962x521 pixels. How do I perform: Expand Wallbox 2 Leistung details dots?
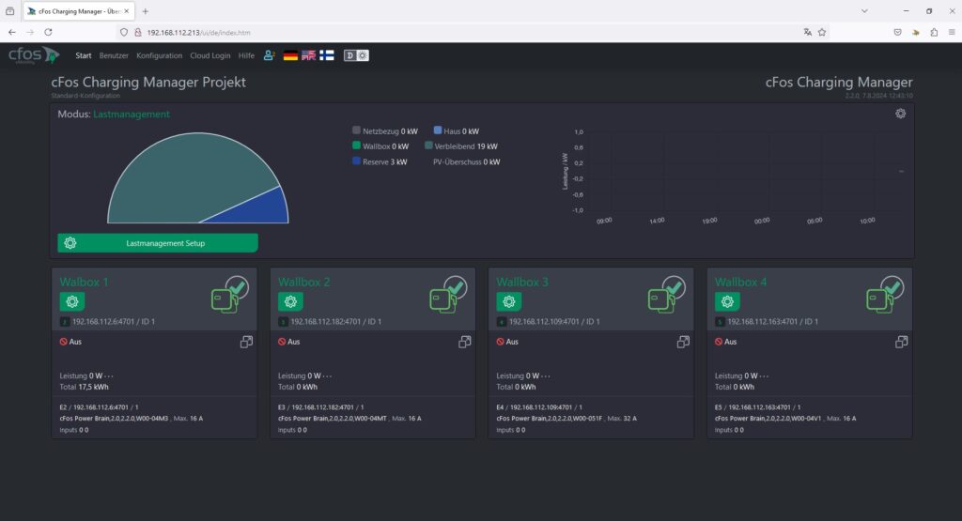point(327,376)
